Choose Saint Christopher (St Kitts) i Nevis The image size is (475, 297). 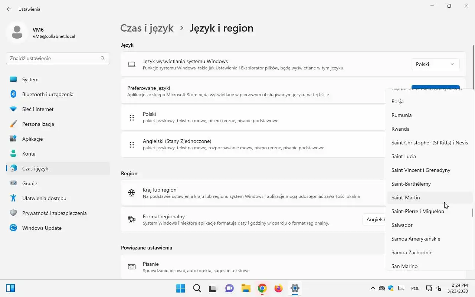(x=430, y=143)
